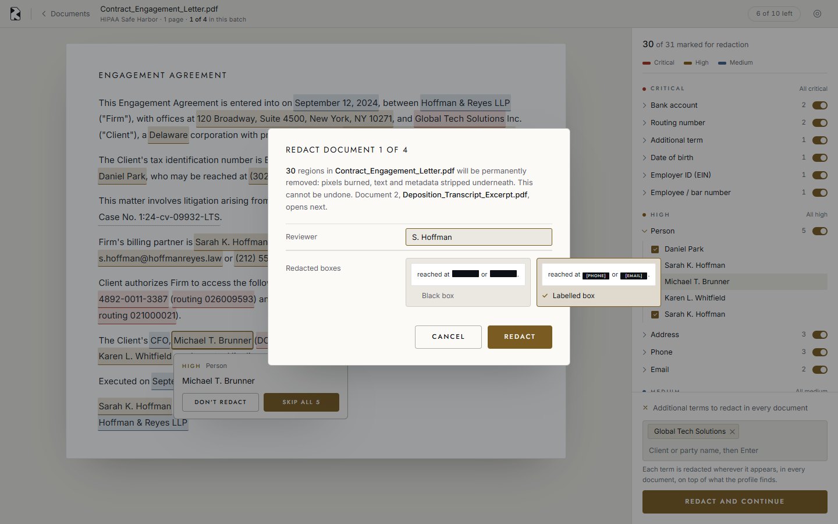The height and width of the screenshot is (524, 838).
Task: Click highlighted Delaware in the document
Action: [x=168, y=135]
